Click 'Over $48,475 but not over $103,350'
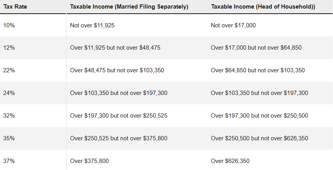Image resolution: width=333 pixels, height=170 pixels. (x=117, y=70)
